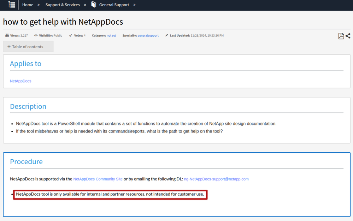
Task: Go to Home in the breadcrumb bar
Action: 28,5
